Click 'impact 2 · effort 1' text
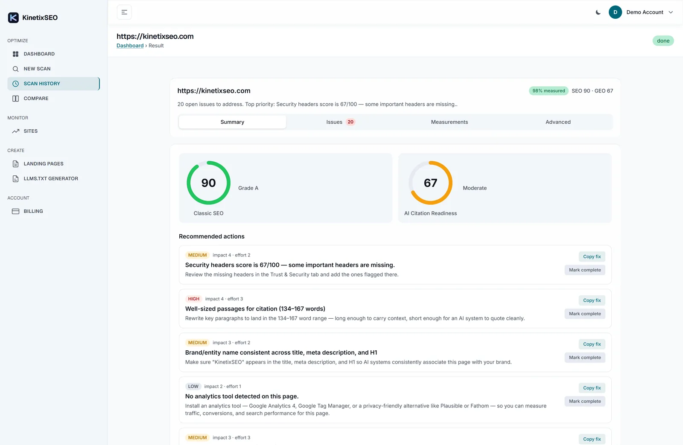 [x=223, y=387]
